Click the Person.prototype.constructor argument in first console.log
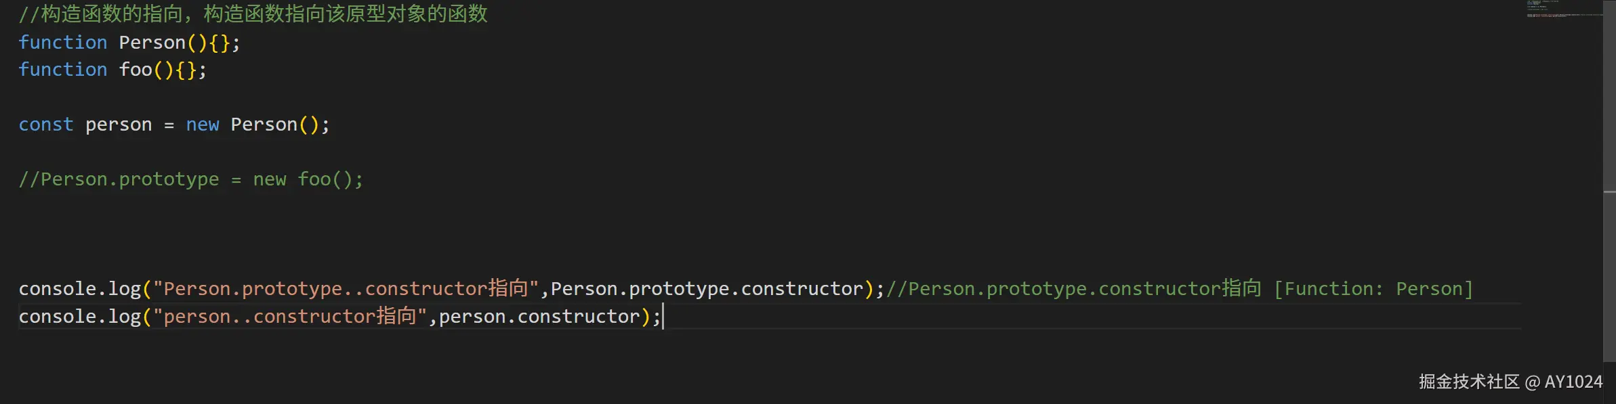Image resolution: width=1616 pixels, height=404 pixels. coord(707,289)
